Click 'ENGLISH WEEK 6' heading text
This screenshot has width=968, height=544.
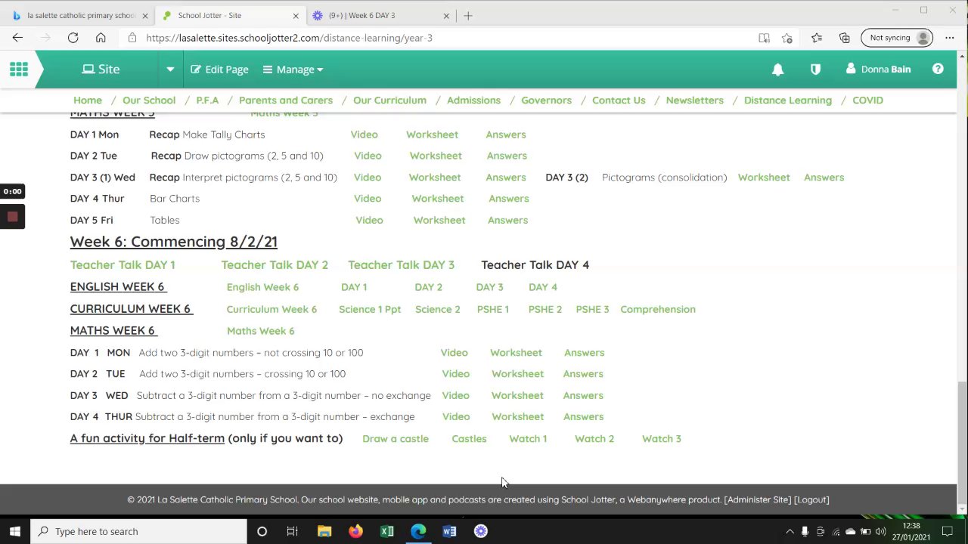[117, 287]
